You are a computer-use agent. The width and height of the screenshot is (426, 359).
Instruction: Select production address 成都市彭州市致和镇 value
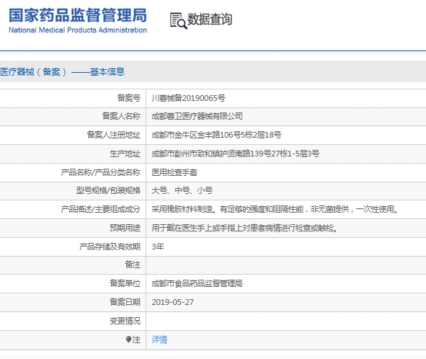235,154
